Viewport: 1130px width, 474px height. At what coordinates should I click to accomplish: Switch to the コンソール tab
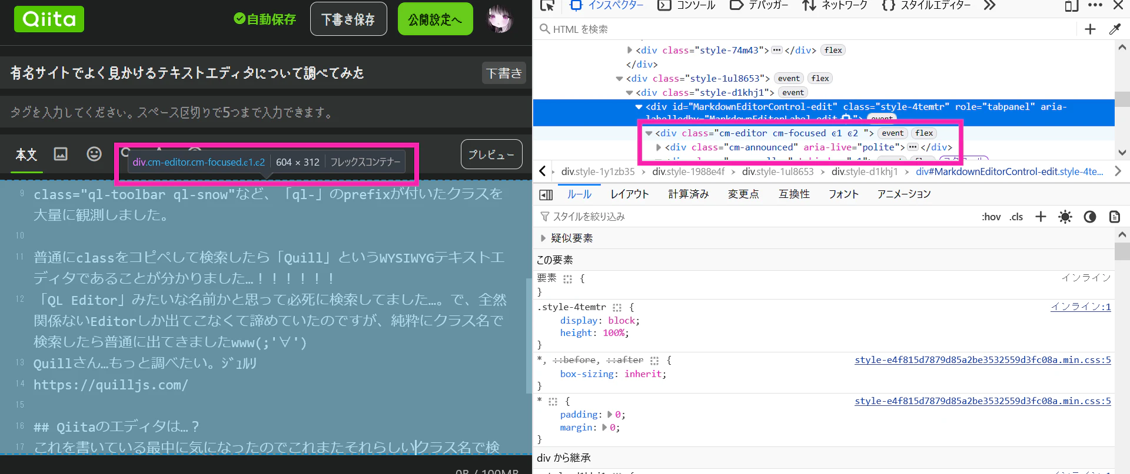point(686,5)
